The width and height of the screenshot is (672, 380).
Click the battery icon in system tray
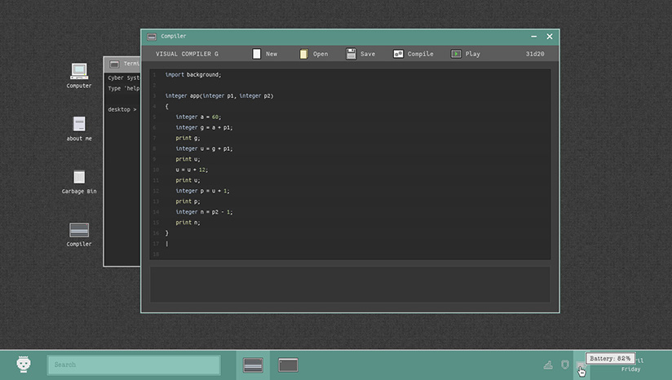tap(581, 365)
